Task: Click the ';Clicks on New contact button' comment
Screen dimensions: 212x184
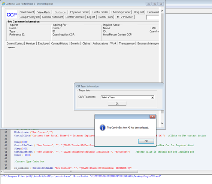Action: pyautogui.click(x=187, y=136)
